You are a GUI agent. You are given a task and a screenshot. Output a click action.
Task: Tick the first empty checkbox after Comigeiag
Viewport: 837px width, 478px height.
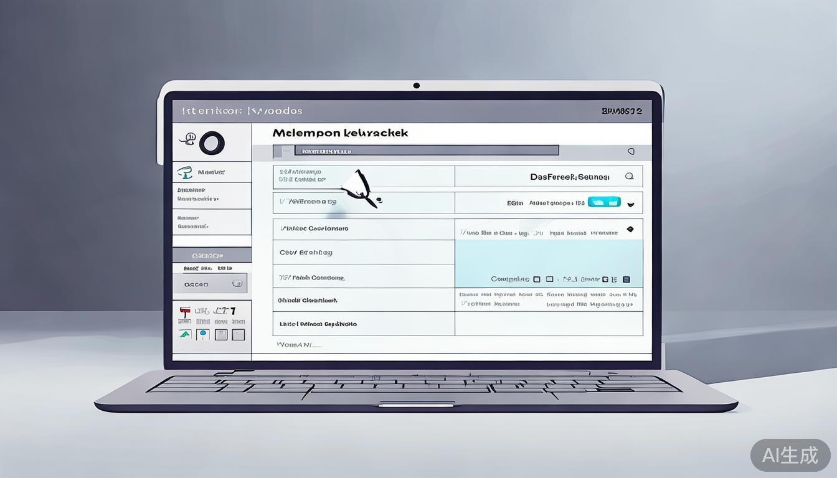(537, 279)
